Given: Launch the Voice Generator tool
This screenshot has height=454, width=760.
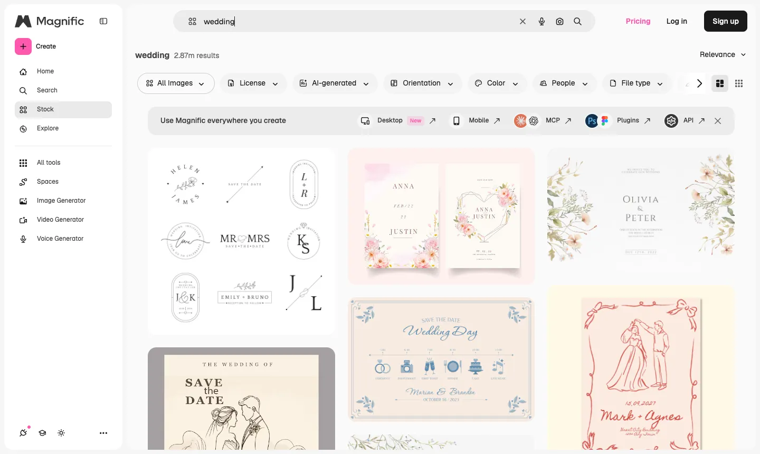Looking at the screenshot, I should (x=63, y=239).
